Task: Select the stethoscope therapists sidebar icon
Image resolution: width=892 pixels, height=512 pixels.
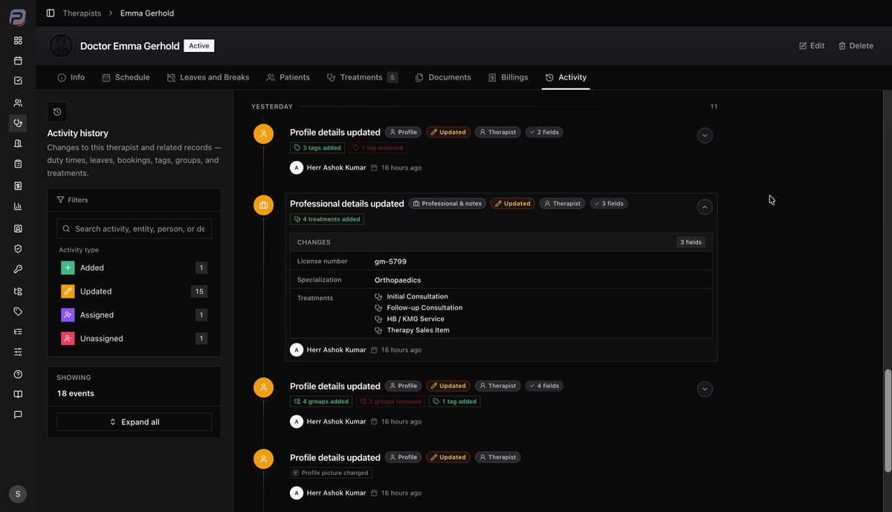Action: click(18, 123)
